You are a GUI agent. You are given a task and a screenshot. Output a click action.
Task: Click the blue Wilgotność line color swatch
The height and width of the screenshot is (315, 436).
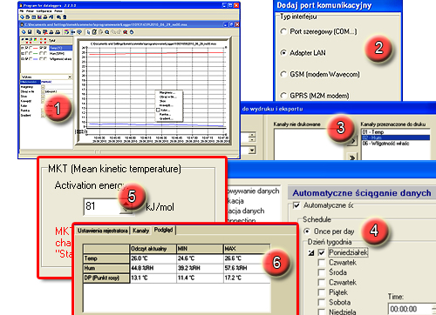tap(36, 59)
